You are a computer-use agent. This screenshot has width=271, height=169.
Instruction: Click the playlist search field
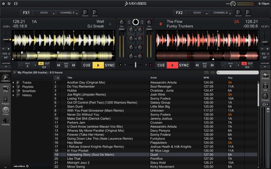(238, 72)
